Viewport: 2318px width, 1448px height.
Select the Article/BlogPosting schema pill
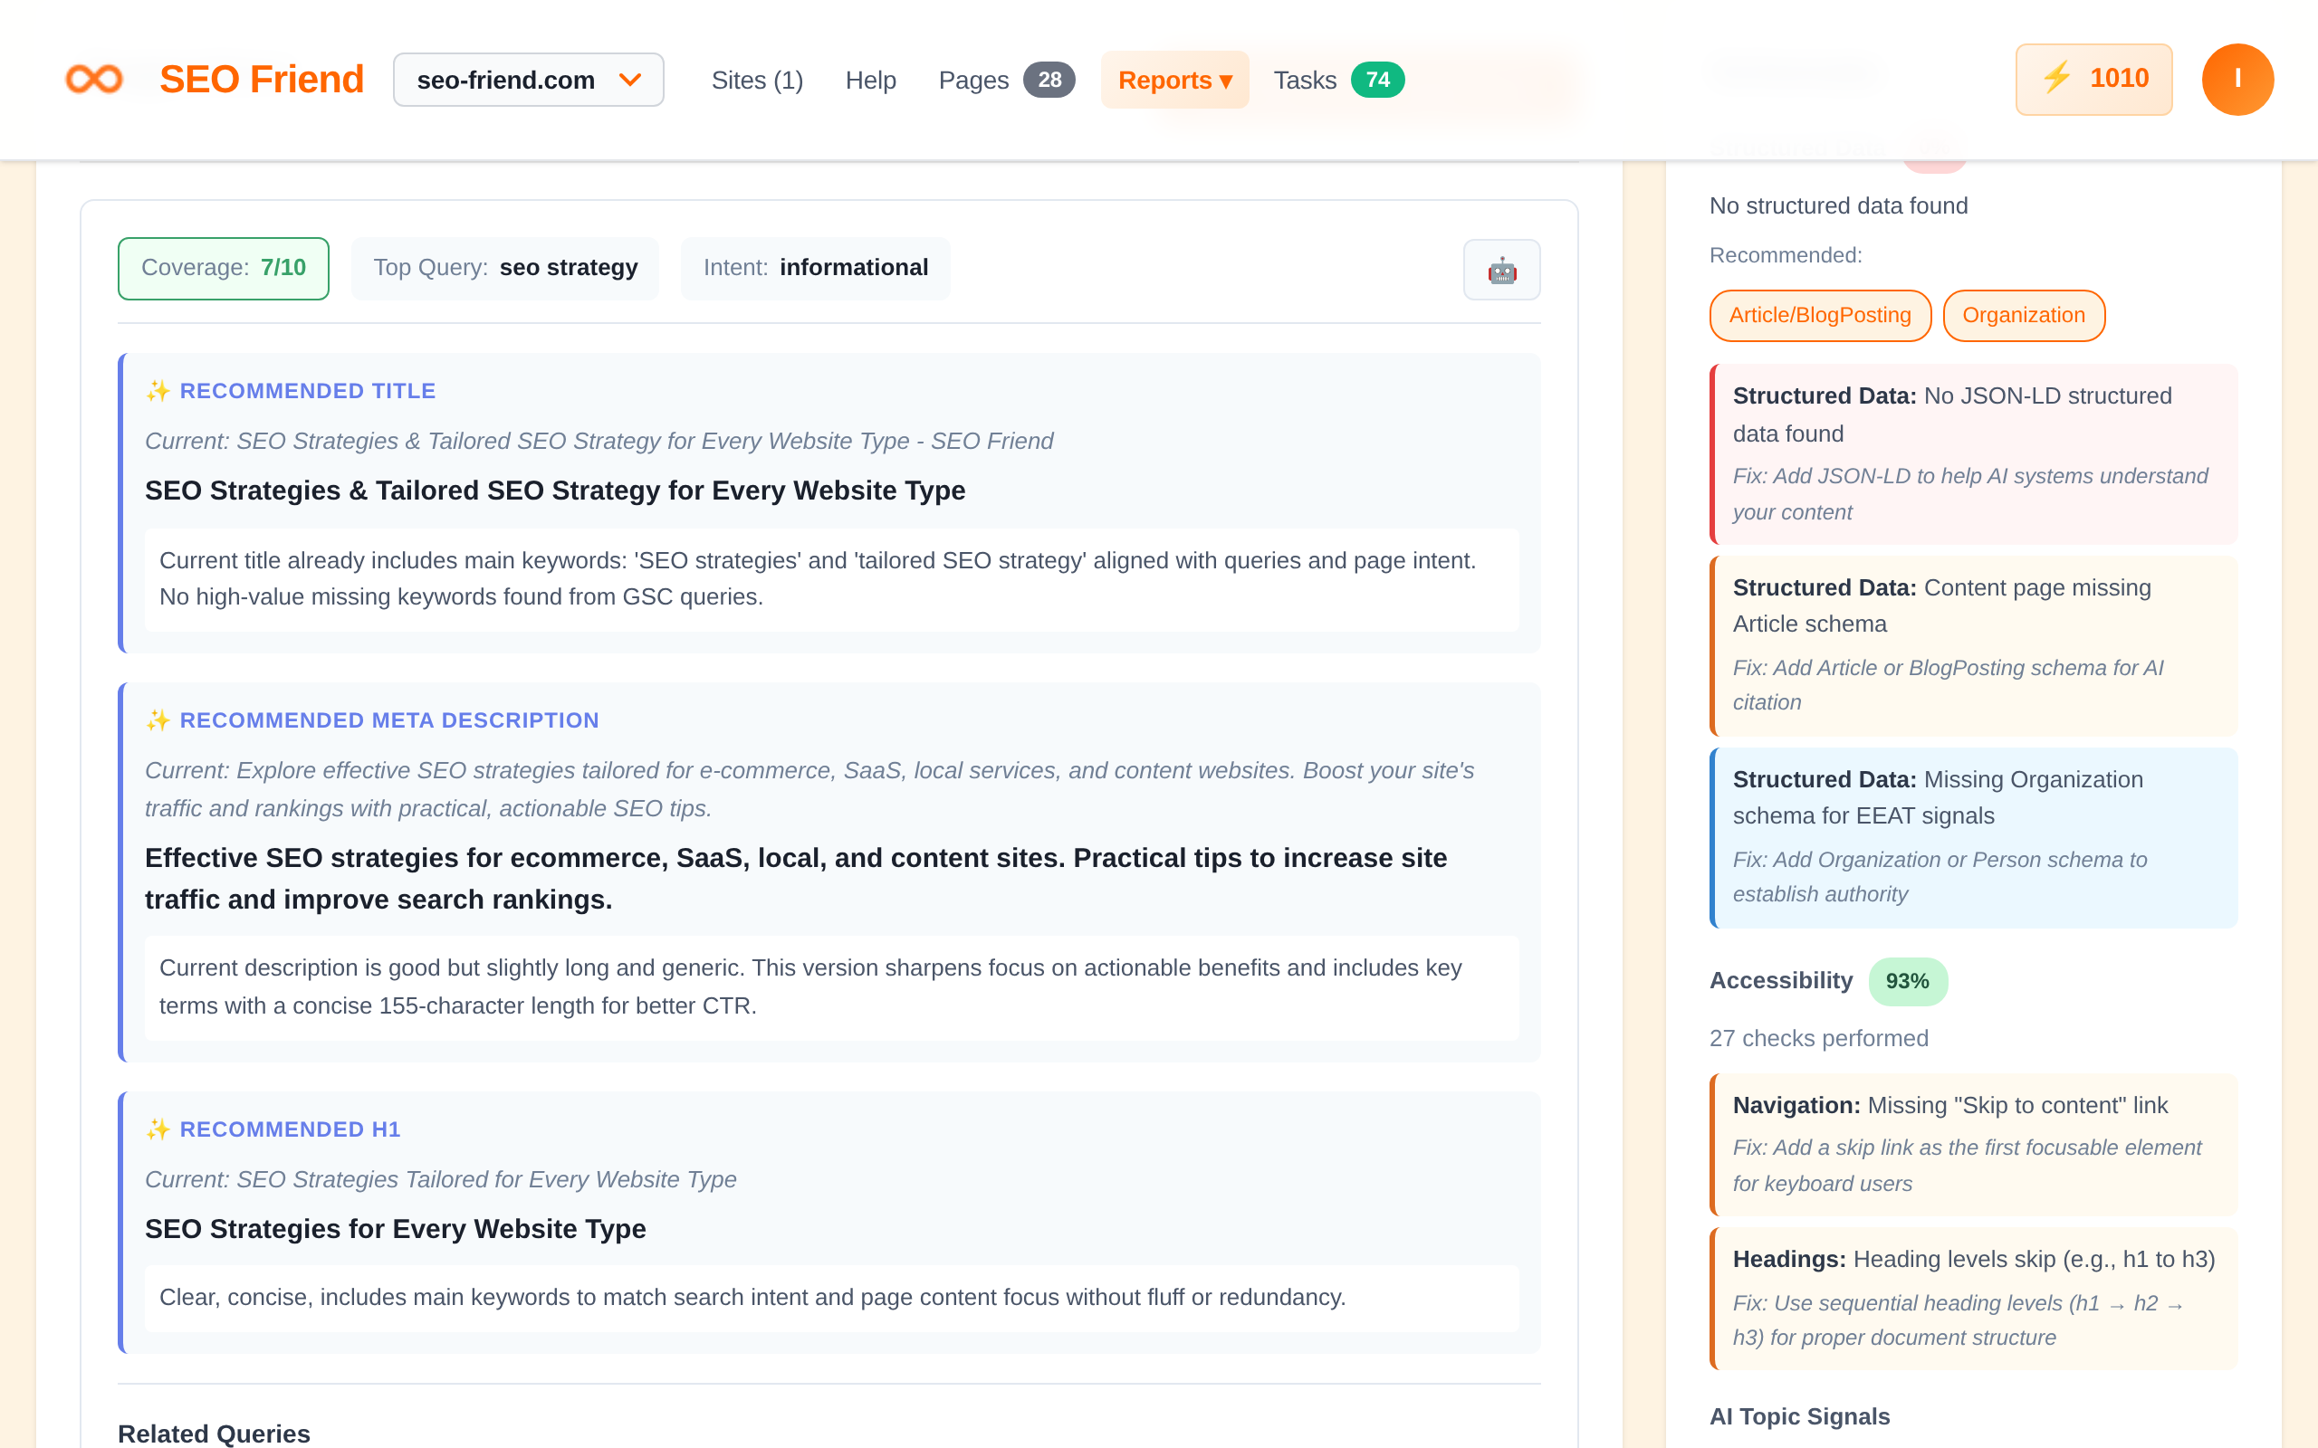1819,315
